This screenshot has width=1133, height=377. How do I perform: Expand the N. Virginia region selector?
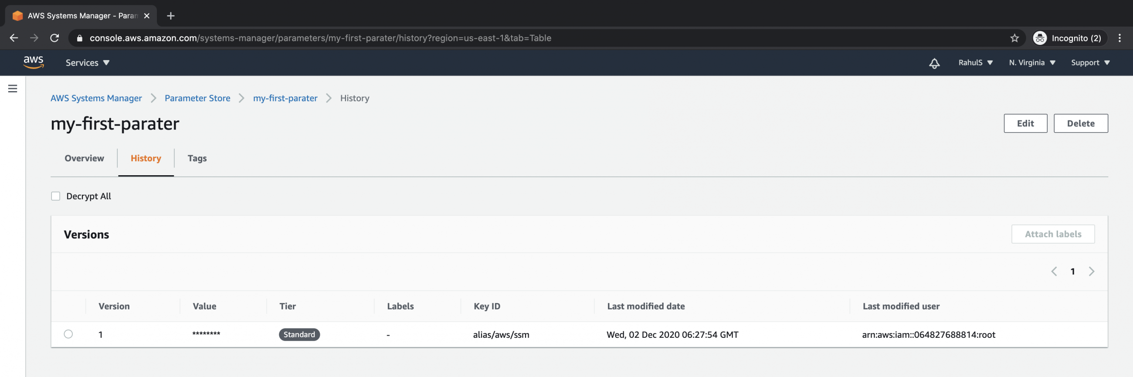(x=1031, y=63)
